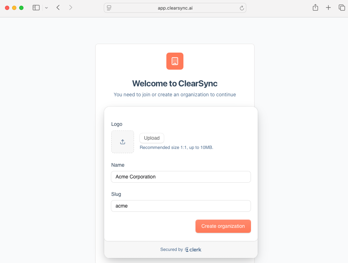Image resolution: width=348 pixels, height=263 pixels.
Task: Close the Safari window
Action: [7, 8]
